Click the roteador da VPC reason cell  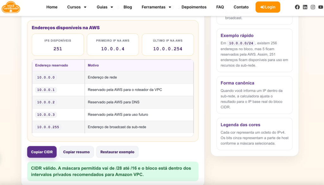[139, 90]
